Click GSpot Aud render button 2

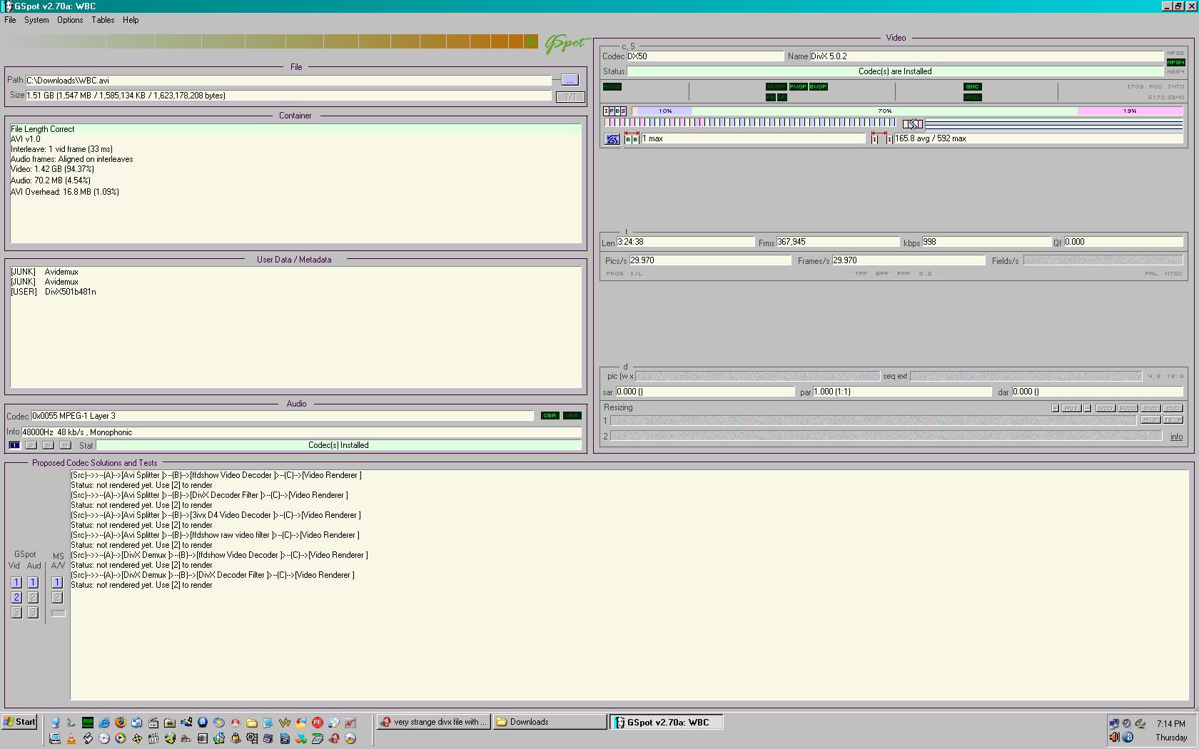point(32,598)
